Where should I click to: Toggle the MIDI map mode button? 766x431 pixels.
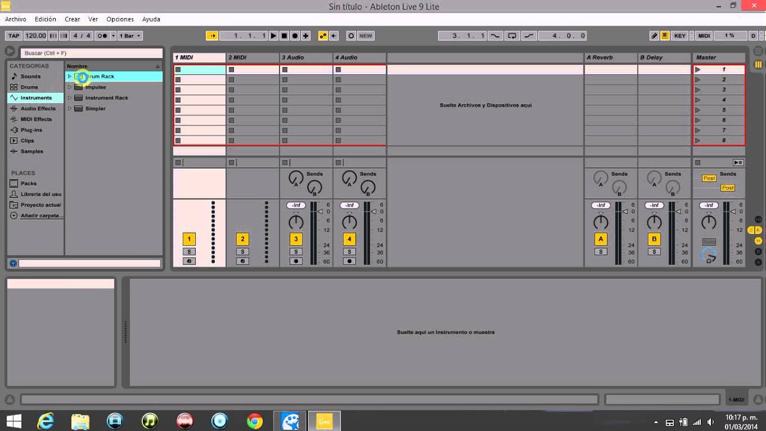(x=704, y=36)
